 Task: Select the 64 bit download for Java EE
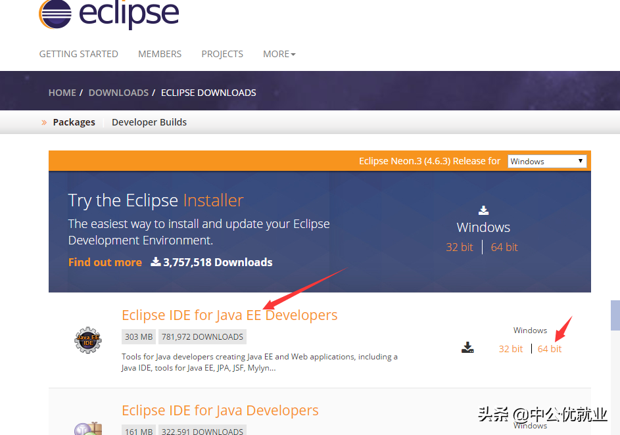(x=550, y=349)
